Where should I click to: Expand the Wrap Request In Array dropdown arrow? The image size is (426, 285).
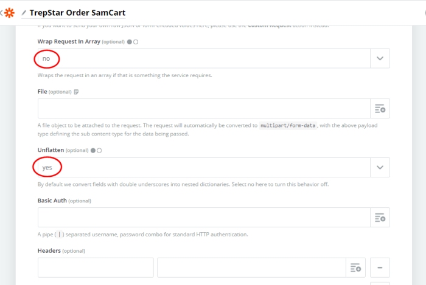[380, 58]
